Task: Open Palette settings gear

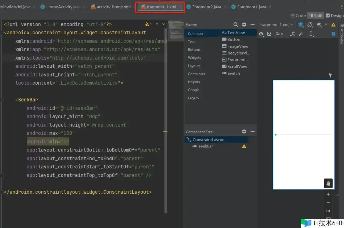Action: (x=244, y=25)
